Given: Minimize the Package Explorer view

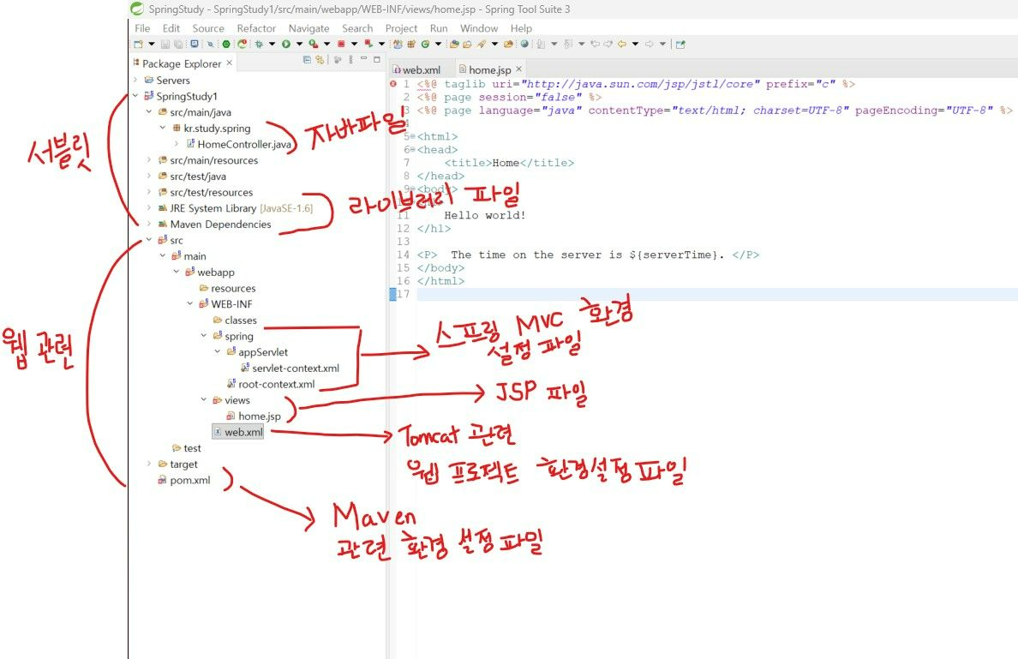Looking at the screenshot, I should [x=363, y=59].
